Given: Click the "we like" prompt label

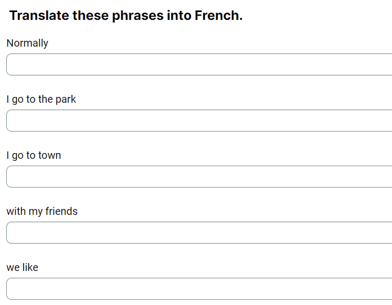Looking at the screenshot, I should pyautogui.click(x=22, y=267).
